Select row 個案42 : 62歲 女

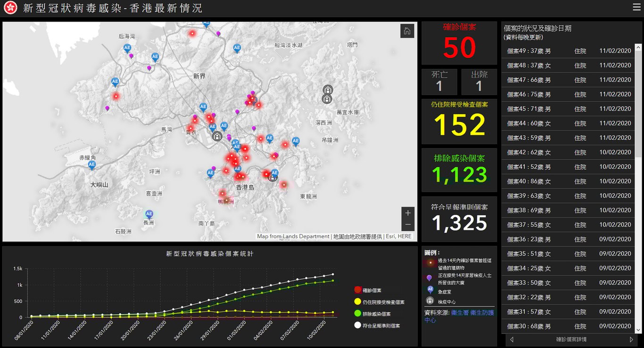tap(568, 153)
